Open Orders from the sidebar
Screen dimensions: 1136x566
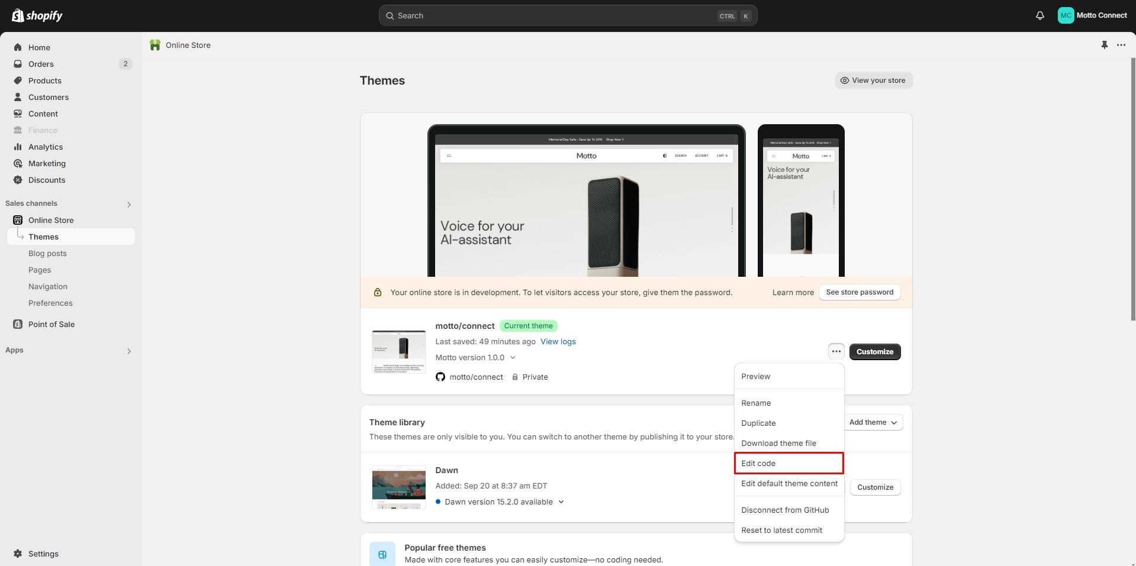pyautogui.click(x=41, y=64)
